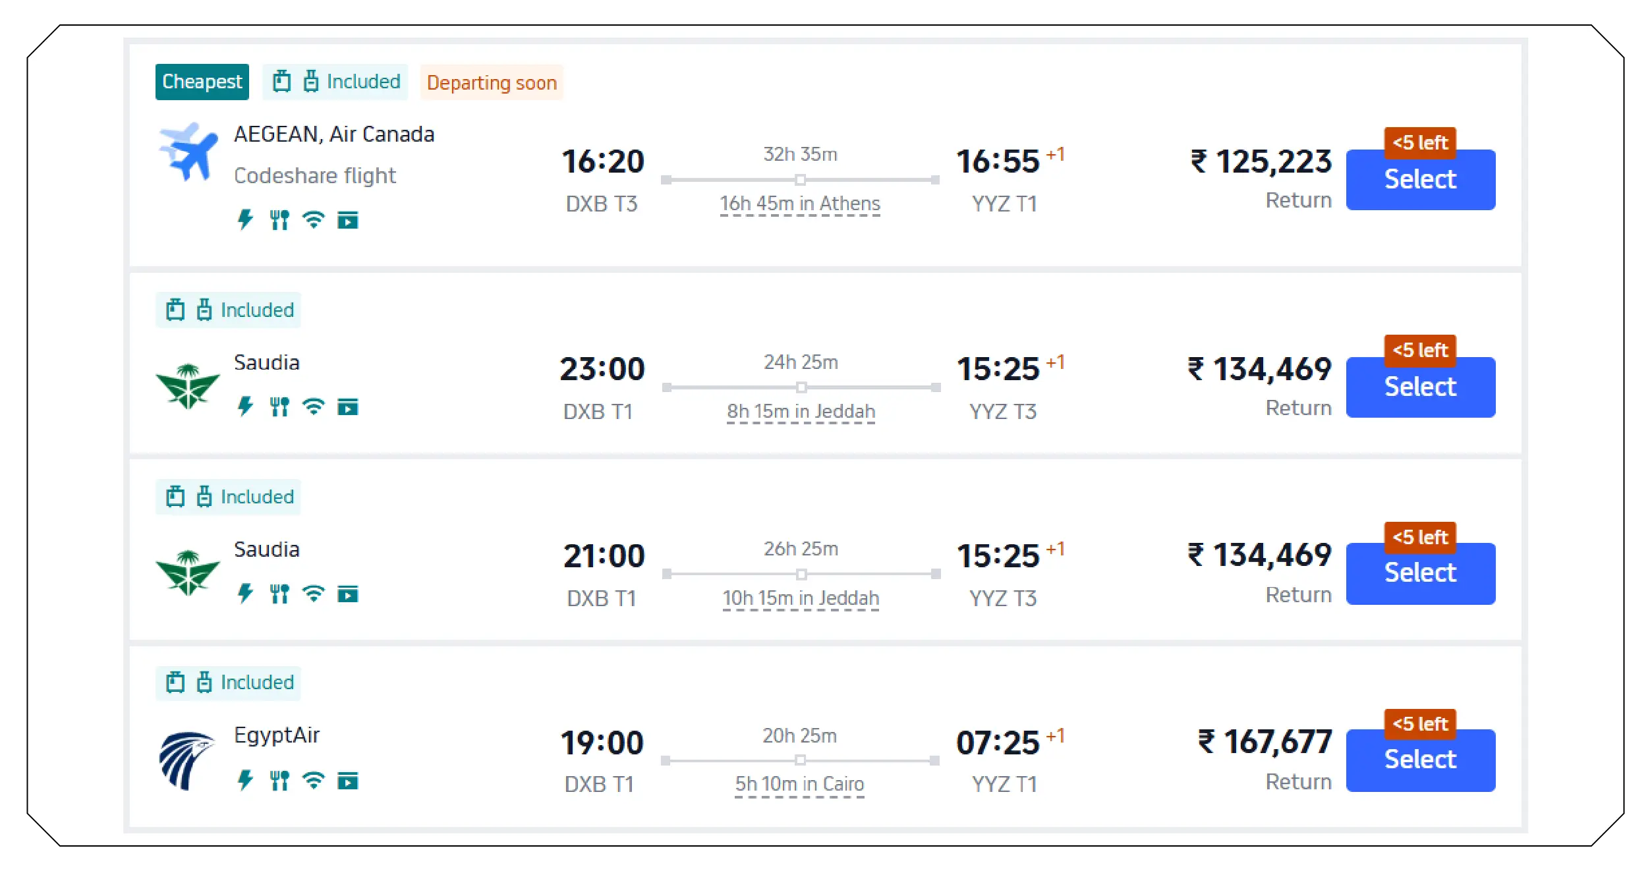
Task: Click the in-flight entertainment icon on AEGEAN flight
Action: click(348, 220)
